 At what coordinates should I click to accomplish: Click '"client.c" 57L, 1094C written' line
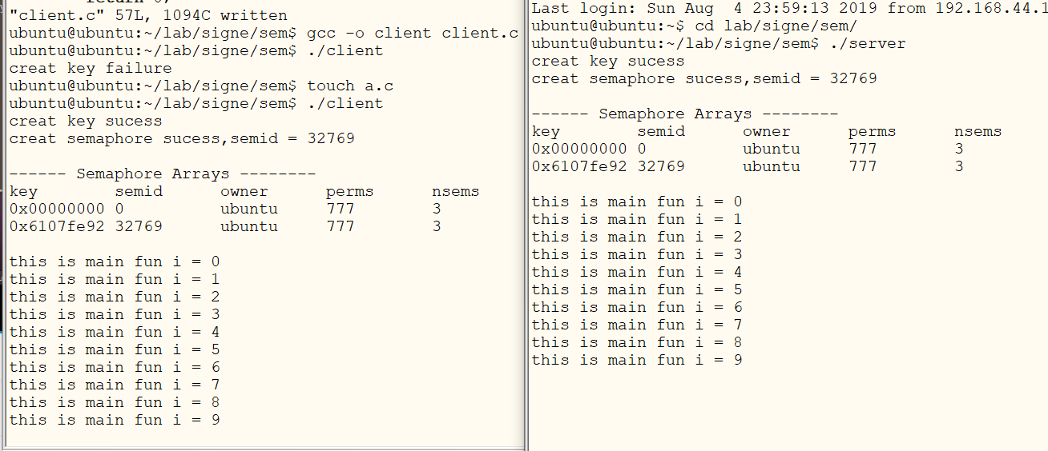point(148,16)
